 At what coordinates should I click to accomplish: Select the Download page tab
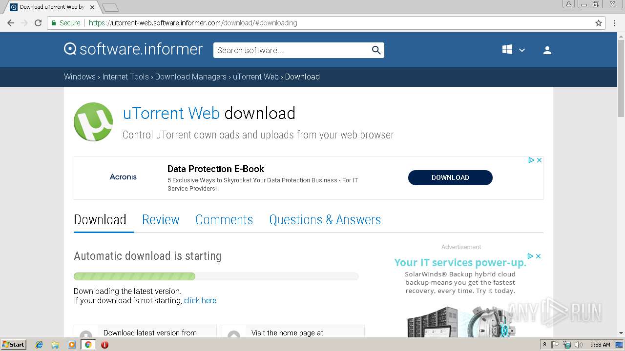point(100,220)
